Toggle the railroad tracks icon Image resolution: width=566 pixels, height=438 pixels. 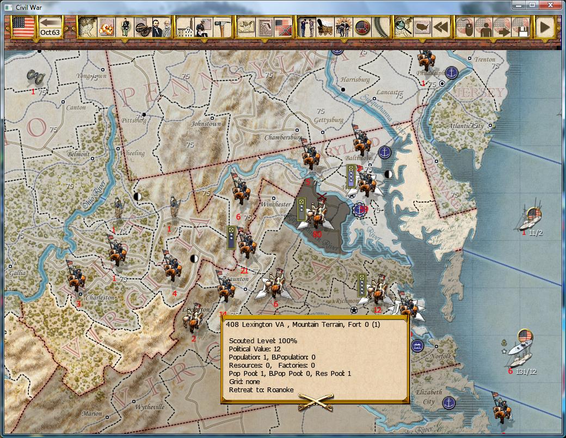coord(381,27)
